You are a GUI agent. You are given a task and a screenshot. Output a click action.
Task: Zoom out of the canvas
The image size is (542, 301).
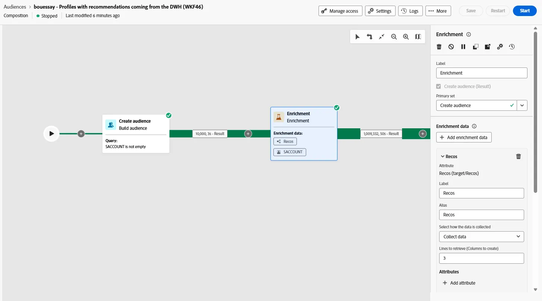[394, 37]
